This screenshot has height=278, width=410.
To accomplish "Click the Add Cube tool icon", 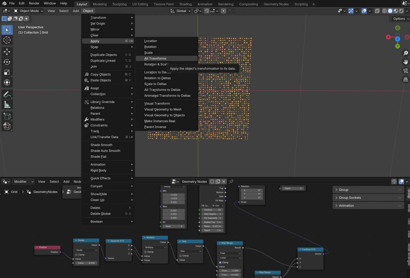I will [7, 116].
